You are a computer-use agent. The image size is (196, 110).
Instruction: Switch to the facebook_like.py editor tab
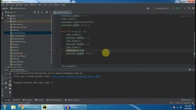pos(62,12)
